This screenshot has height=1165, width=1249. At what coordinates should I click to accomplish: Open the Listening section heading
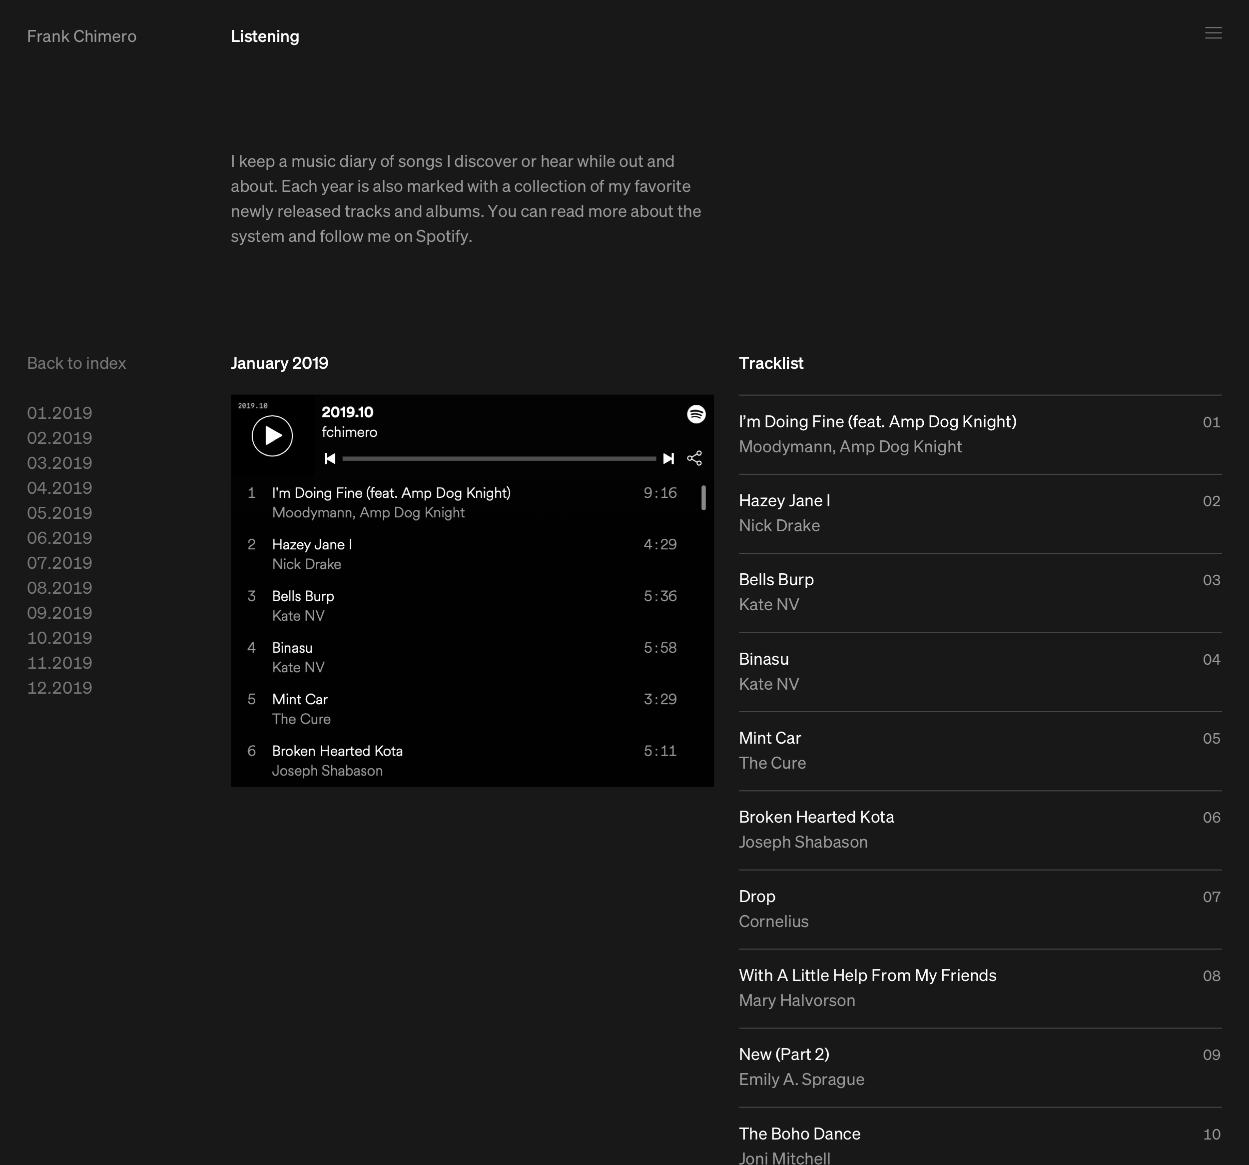[264, 36]
